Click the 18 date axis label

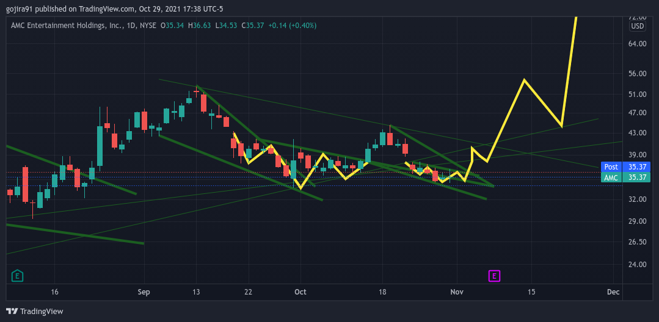coord(382,292)
